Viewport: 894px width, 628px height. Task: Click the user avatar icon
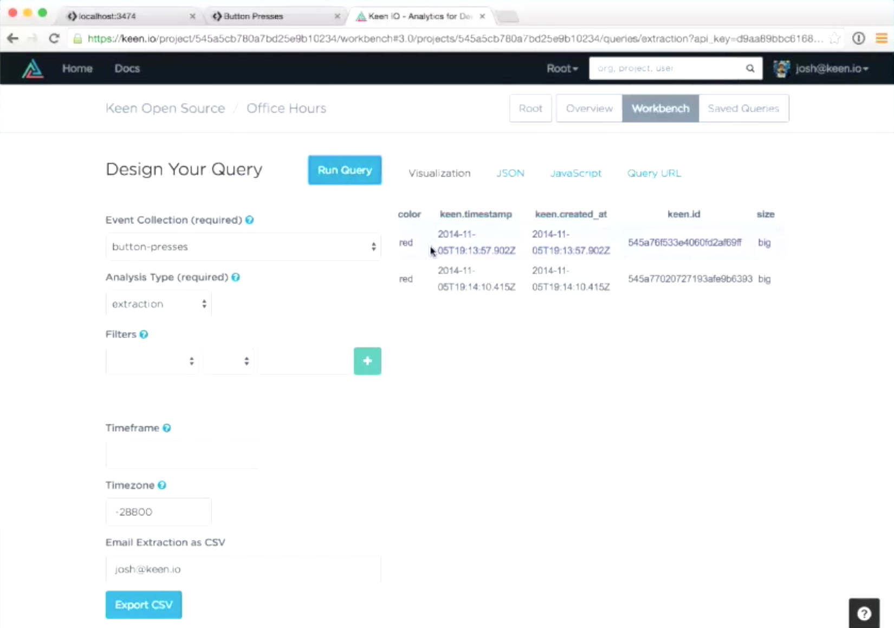click(x=781, y=69)
